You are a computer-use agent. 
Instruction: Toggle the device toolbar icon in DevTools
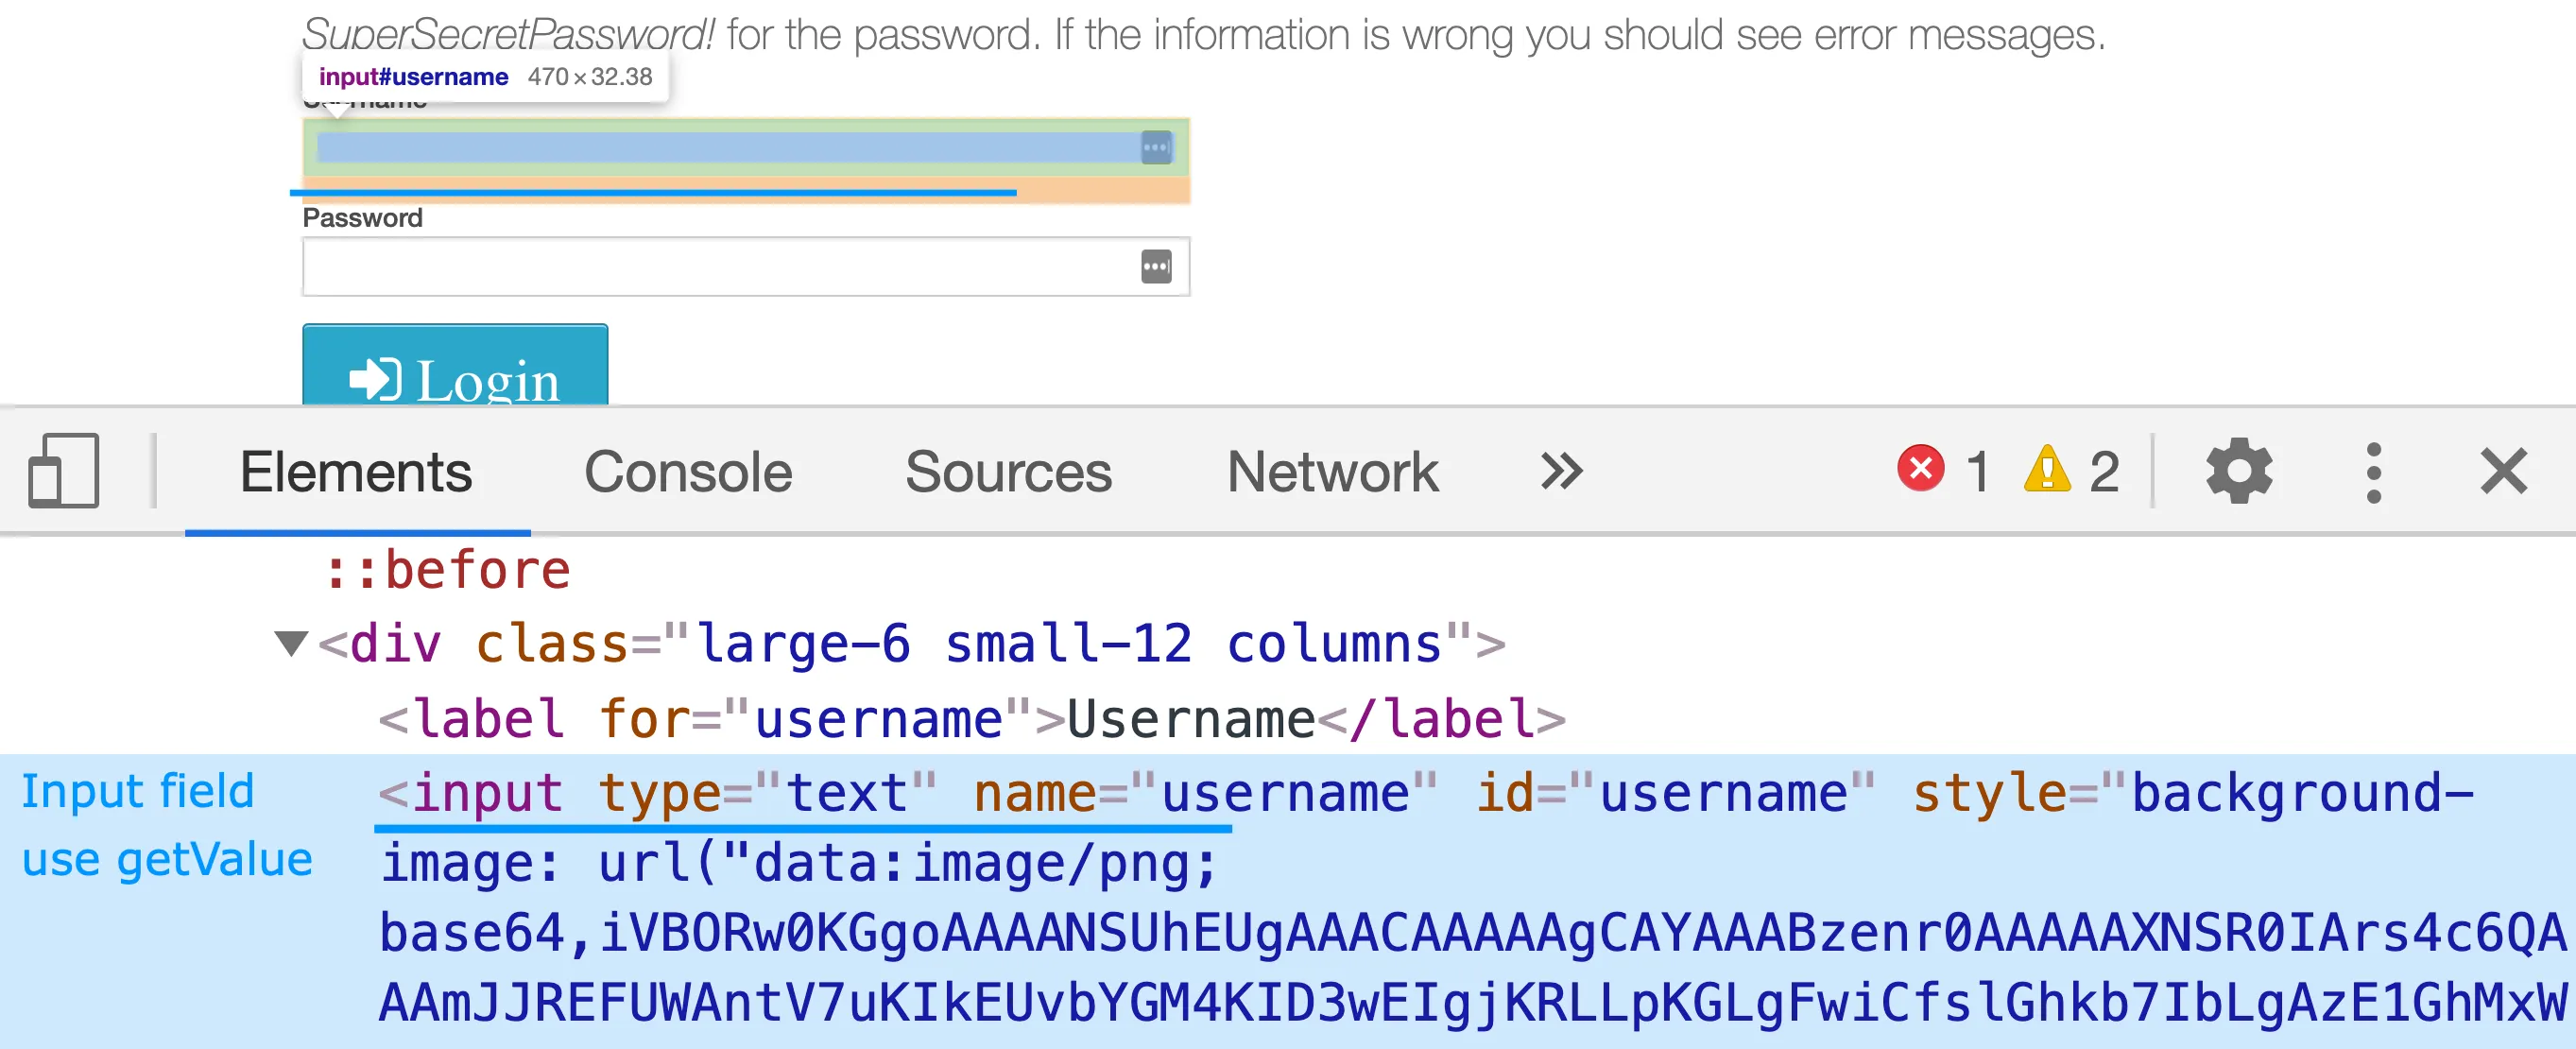(x=63, y=470)
